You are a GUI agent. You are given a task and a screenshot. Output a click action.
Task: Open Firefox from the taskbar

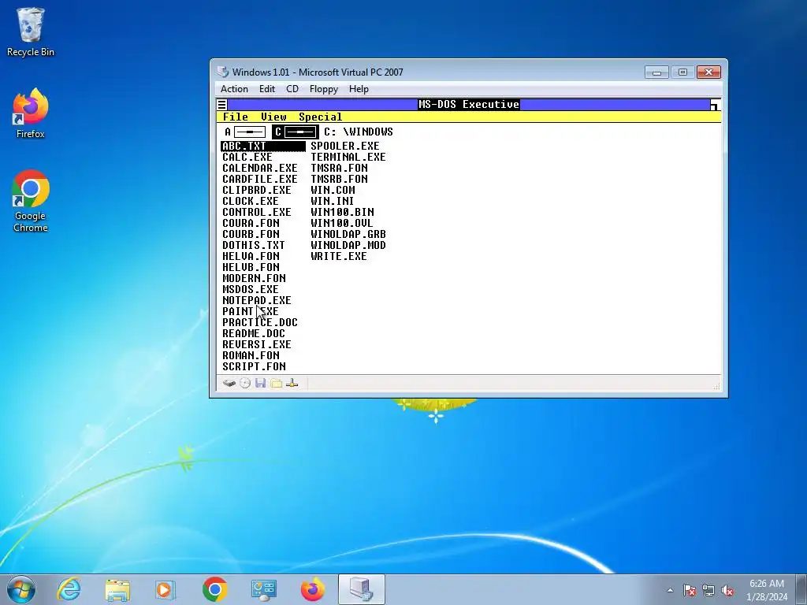(312, 589)
